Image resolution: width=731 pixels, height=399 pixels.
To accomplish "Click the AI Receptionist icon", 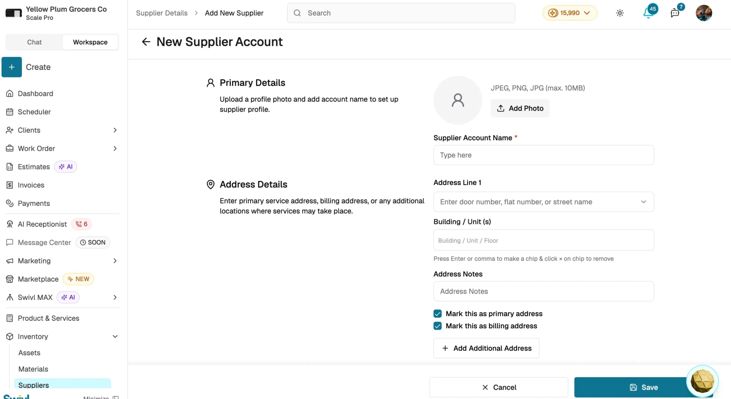I will pos(10,224).
